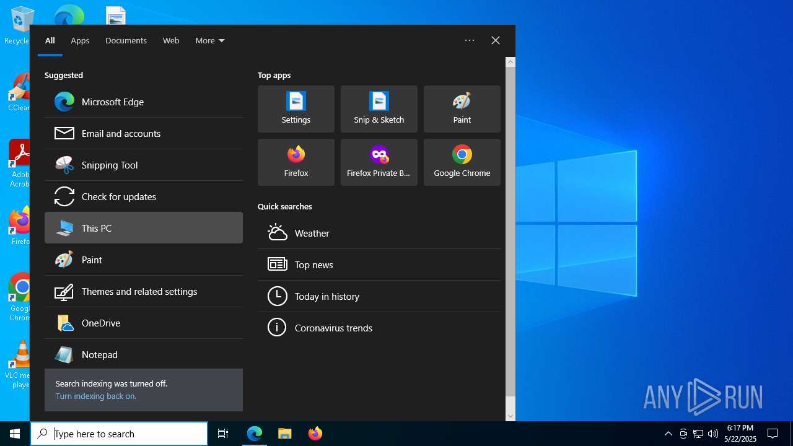Search Weather quick search
The height and width of the screenshot is (446, 793).
click(379, 233)
